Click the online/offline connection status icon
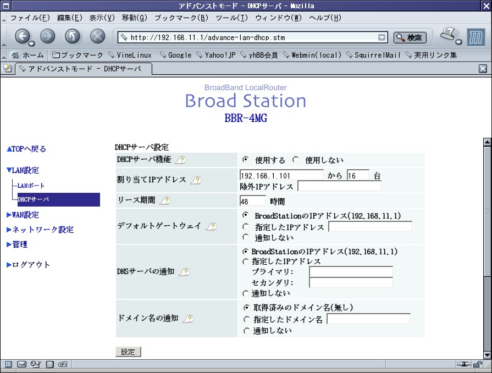The image size is (492, 373). point(464,364)
